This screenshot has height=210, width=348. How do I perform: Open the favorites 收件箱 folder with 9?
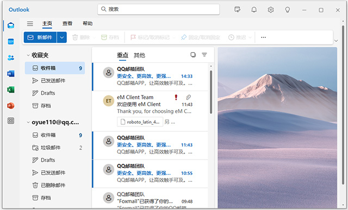point(55,68)
